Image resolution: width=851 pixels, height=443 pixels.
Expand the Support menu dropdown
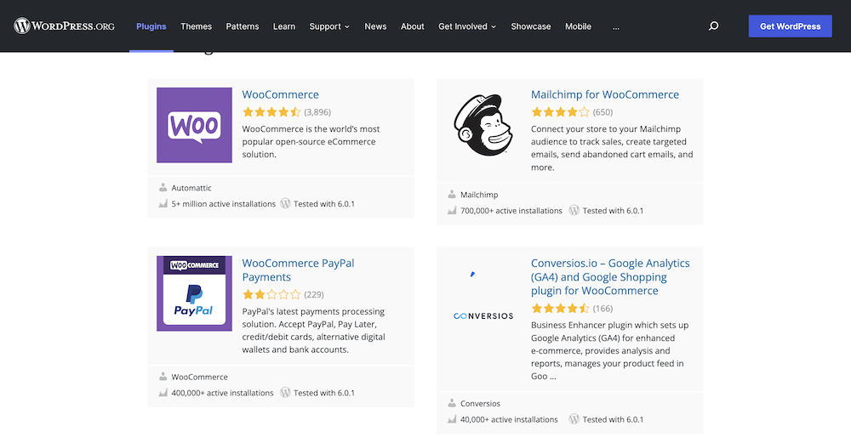point(329,26)
